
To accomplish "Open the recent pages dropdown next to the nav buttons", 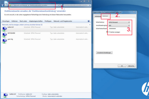I will pos(8,5).
